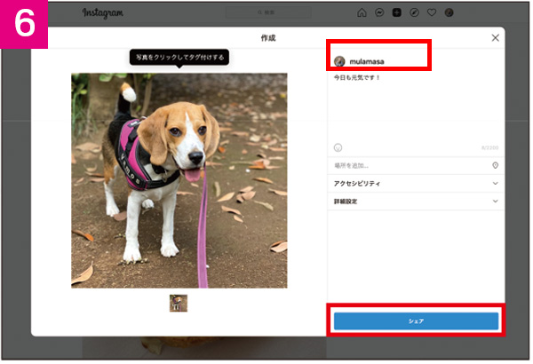Click the mulamasa avatar beside the username

click(x=338, y=62)
